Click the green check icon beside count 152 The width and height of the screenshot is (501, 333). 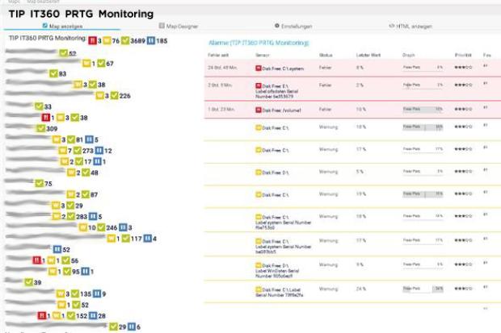point(71,315)
